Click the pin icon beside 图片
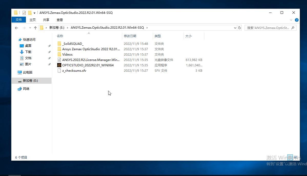The width and height of the screenshot is (307, 176). point(49,64)
